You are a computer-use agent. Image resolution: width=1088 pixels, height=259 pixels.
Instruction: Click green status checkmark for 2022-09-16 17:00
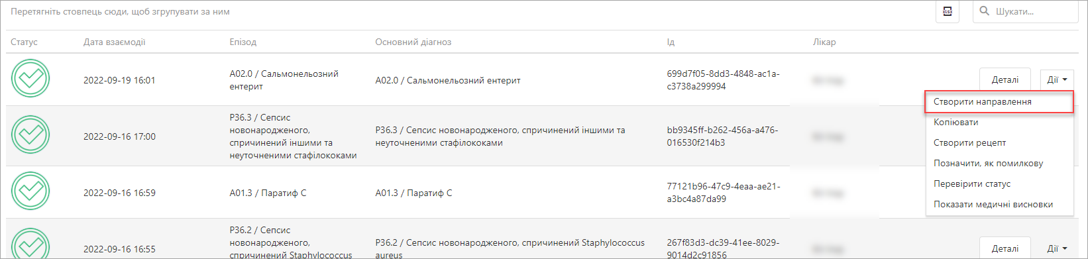pyautogui.click(x=30, y=135)
